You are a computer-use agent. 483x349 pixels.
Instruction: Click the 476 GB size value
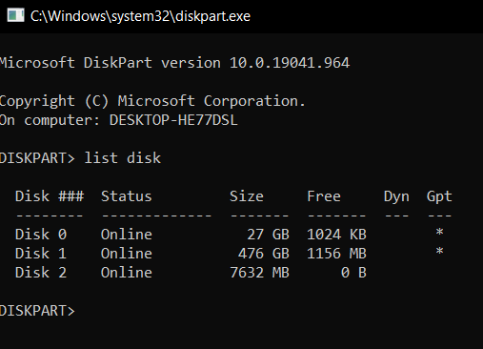[264, 254]
